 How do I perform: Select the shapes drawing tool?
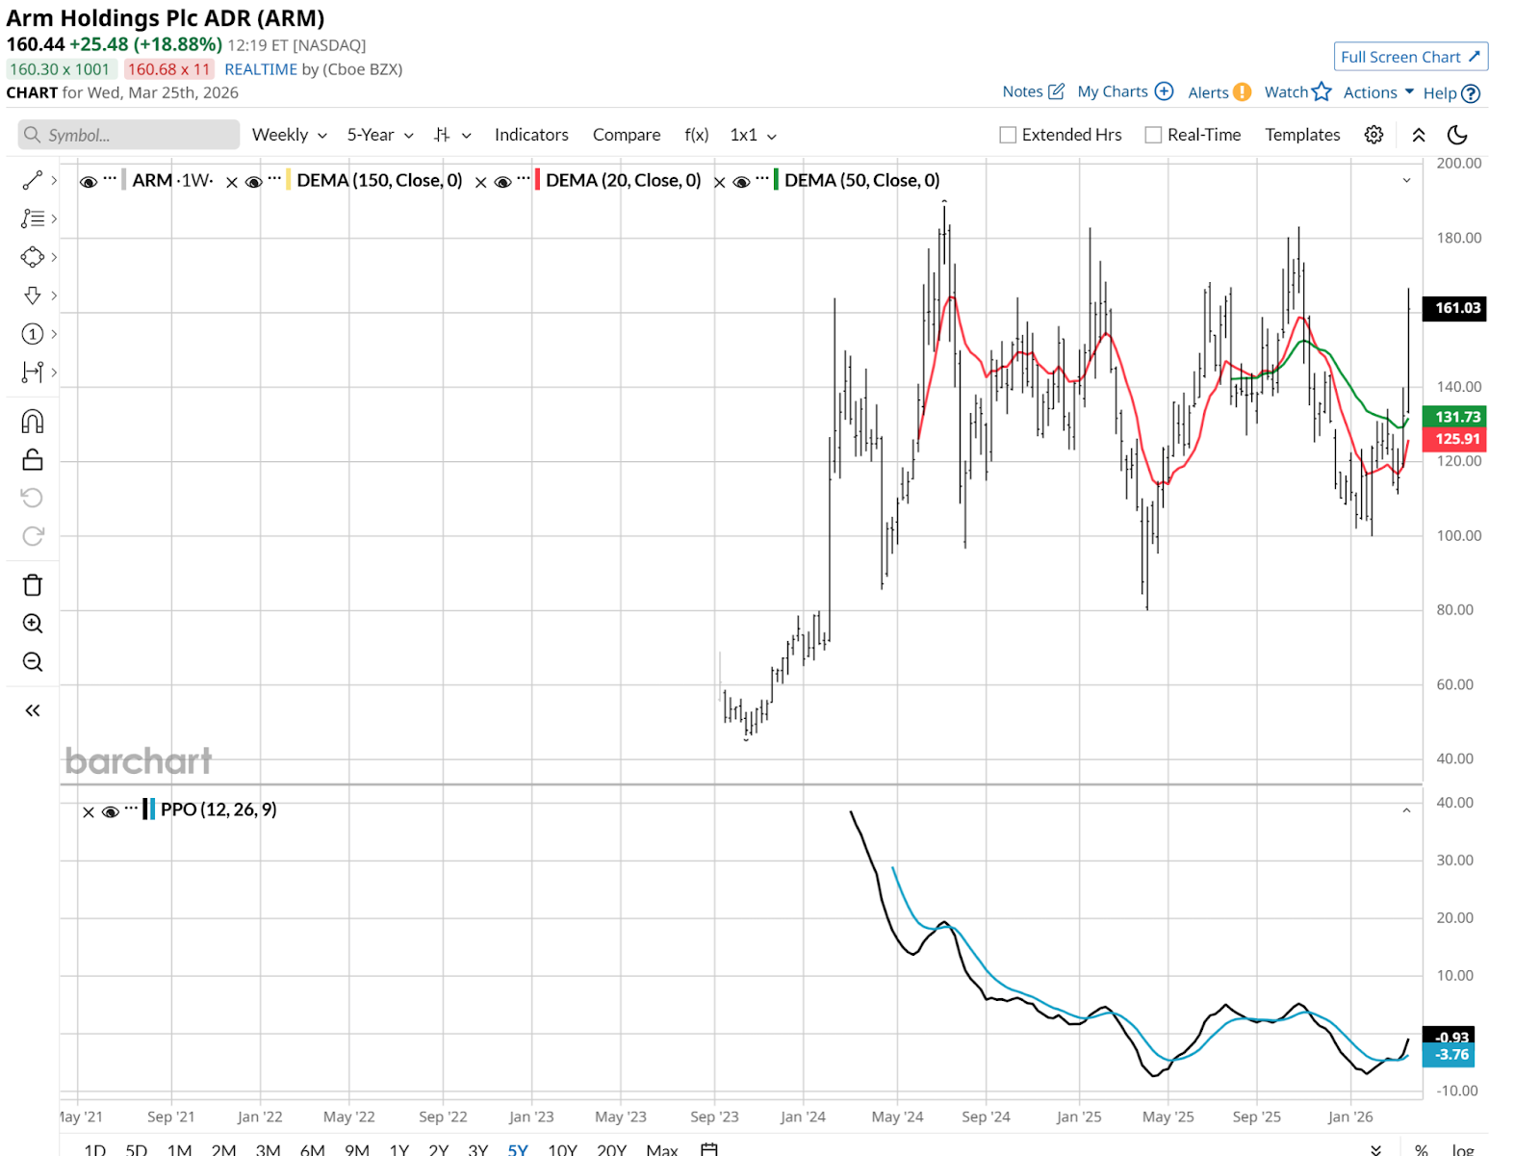pyautogui.click(x=33, y=257)
